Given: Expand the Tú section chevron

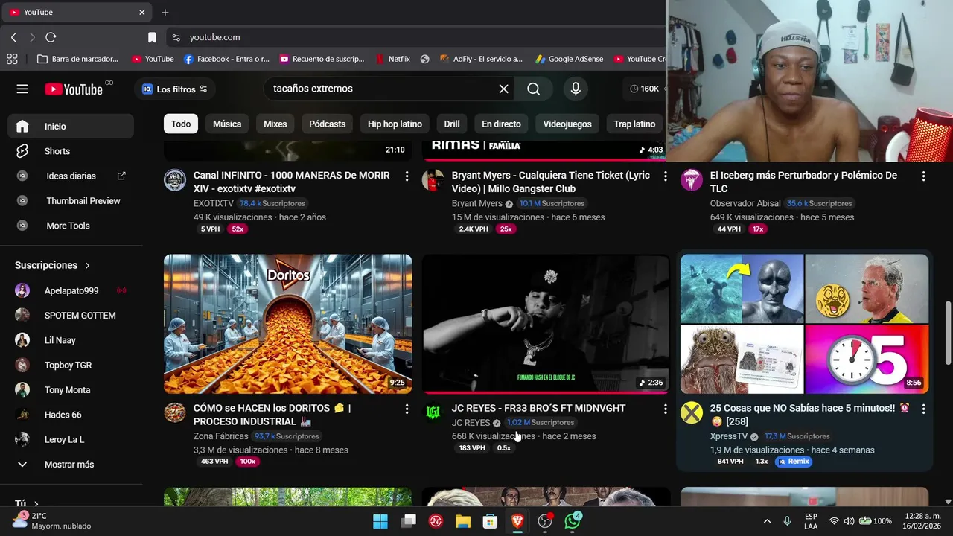Looking at the screenshot, I should coord(36,504).
